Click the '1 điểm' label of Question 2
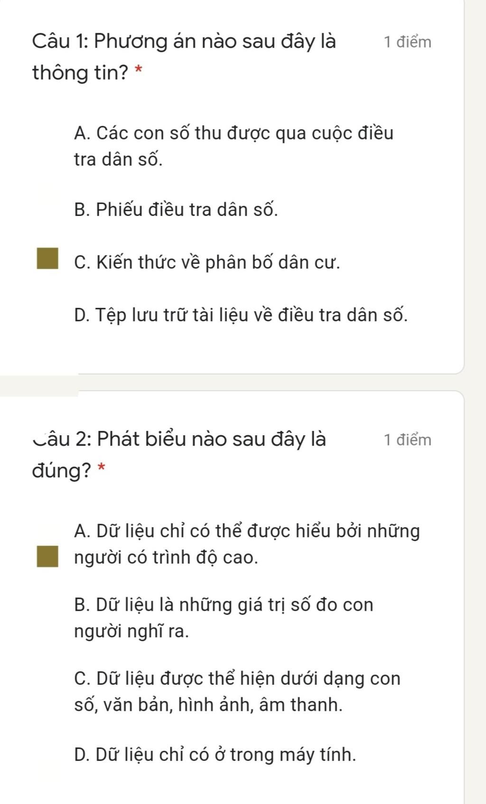 pyautogui.click(x=408, y=440)
